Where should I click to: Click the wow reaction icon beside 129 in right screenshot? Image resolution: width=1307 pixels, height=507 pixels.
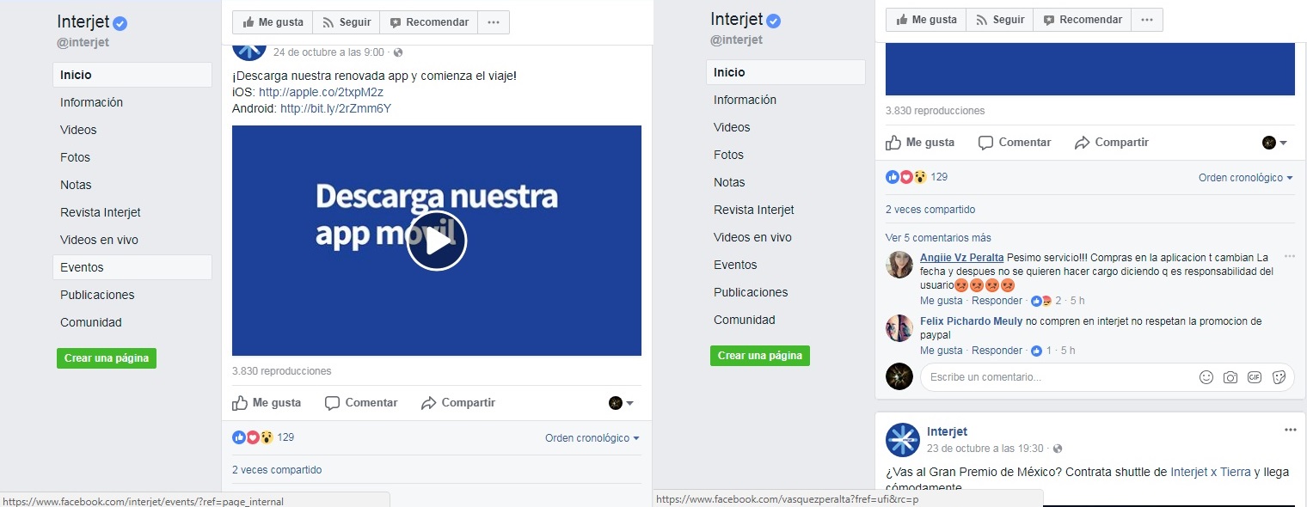pyautogui.click(x=920, y=177)
